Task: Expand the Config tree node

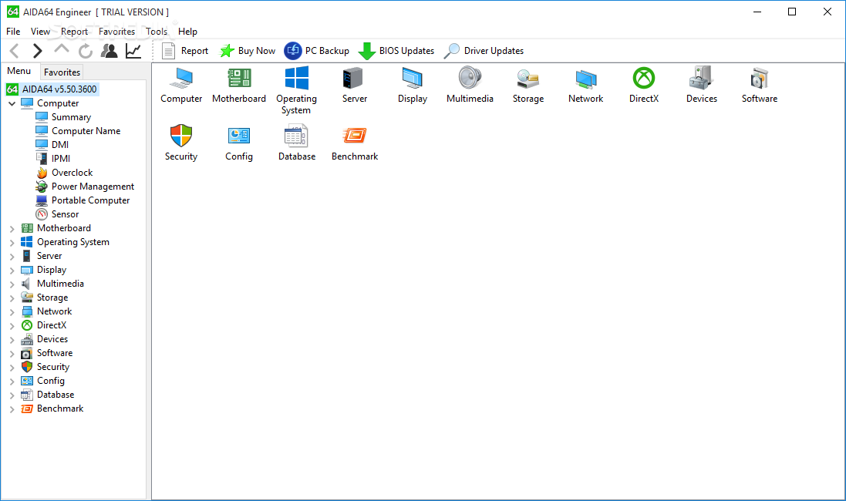Action: [x=12, y=382]
